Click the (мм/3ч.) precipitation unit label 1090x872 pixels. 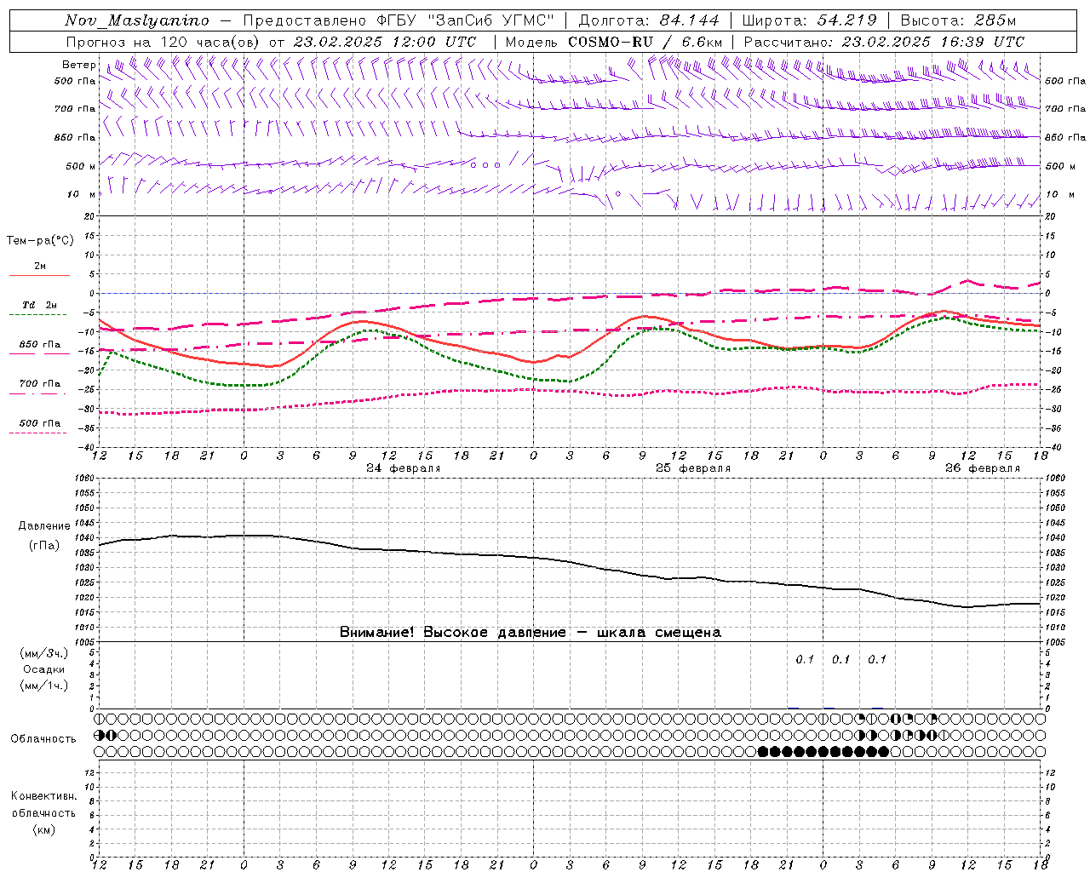pos(44,653)
